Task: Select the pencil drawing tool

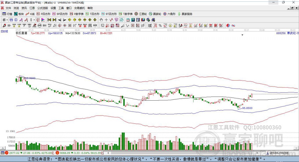Action: pyautogui.click(x=4, y=25)
